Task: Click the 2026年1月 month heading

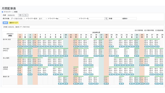Action: coord(96,33)
